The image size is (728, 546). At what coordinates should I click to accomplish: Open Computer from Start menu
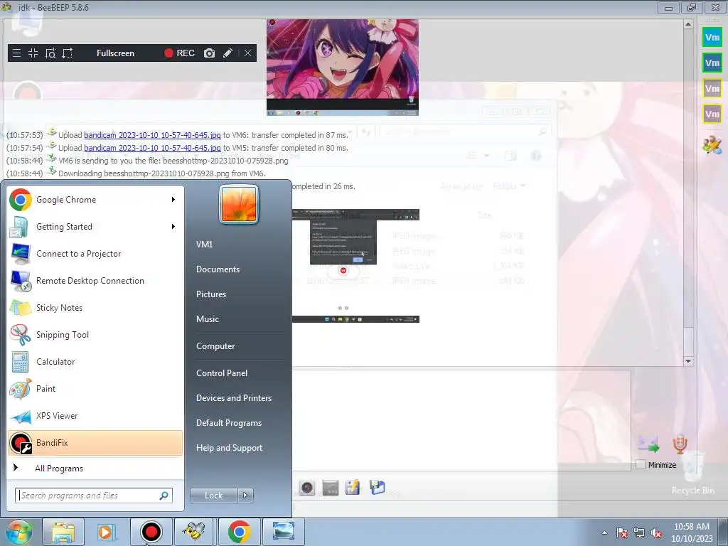pos(215,346)
